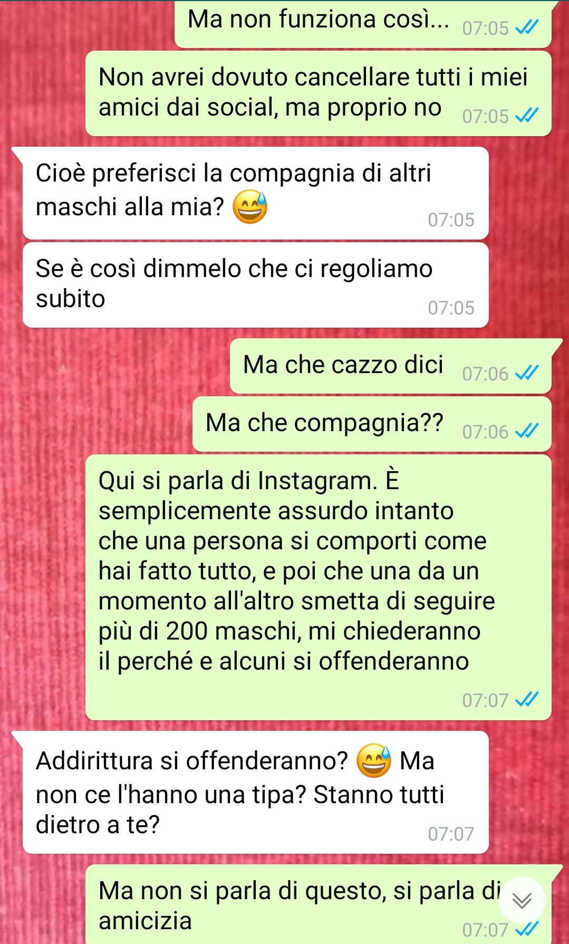This screenshot has width=569, height=944.
Task: Click read ticks on 'Ma non funziona così...' message
Action: (x=527, y=27)
